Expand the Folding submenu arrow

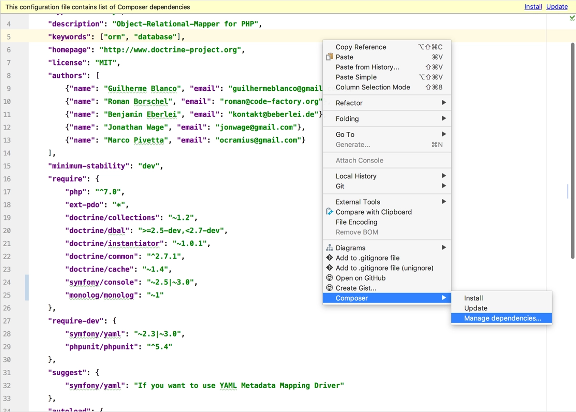pyautogui.click(x=444, y=119)
